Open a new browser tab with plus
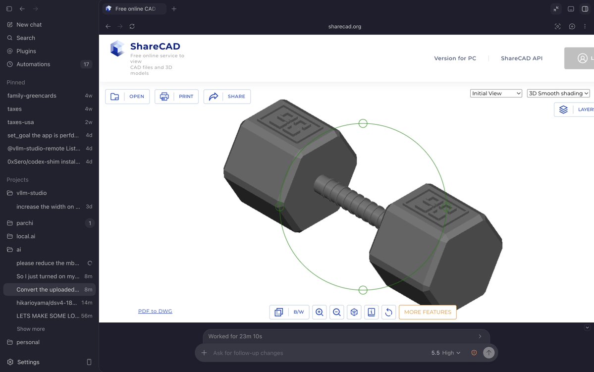The image size is (594, 372). point(174,9)
